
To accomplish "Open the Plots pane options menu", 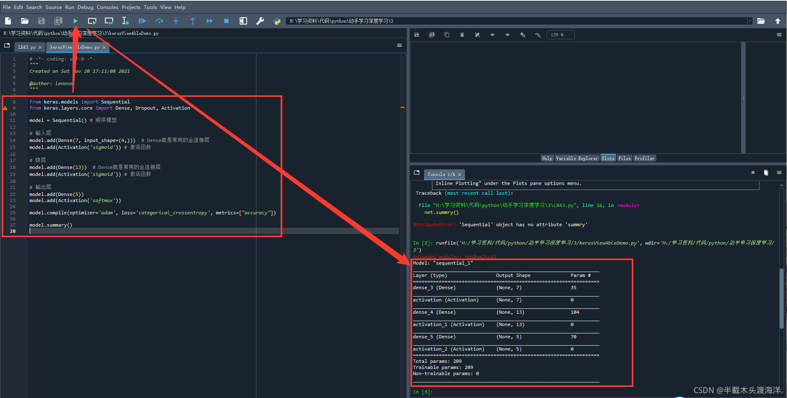I will 779,35.
